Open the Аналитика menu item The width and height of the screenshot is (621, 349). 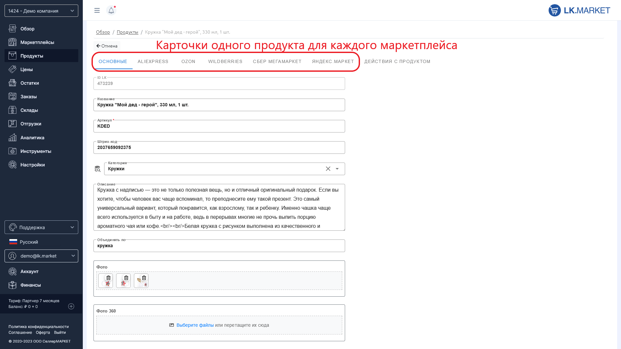41,137
